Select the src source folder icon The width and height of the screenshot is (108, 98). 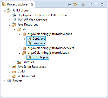19,29
